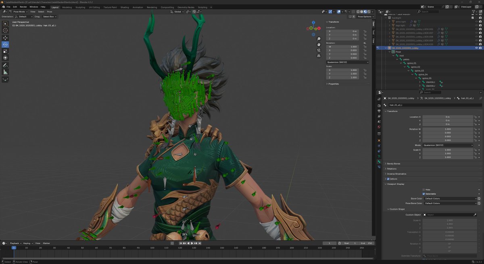Viewport: 484px width, 264px height.
Task: Open the Playback popover in timeline
Action: click(x=15, y=243)
